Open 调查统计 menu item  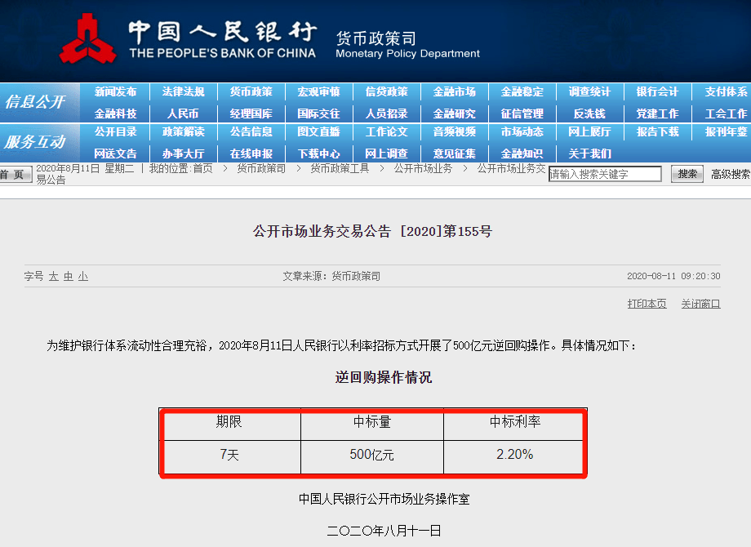point(589,91)
